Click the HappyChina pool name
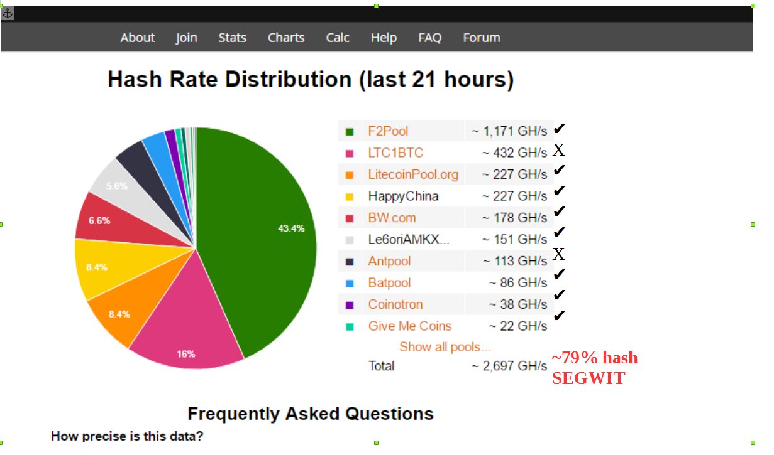This screenshot has width=774, height=455. coord(403,196)
